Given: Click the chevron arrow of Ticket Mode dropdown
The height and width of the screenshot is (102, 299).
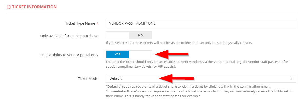Looking at the screenshot, I should tap(291, 79).
